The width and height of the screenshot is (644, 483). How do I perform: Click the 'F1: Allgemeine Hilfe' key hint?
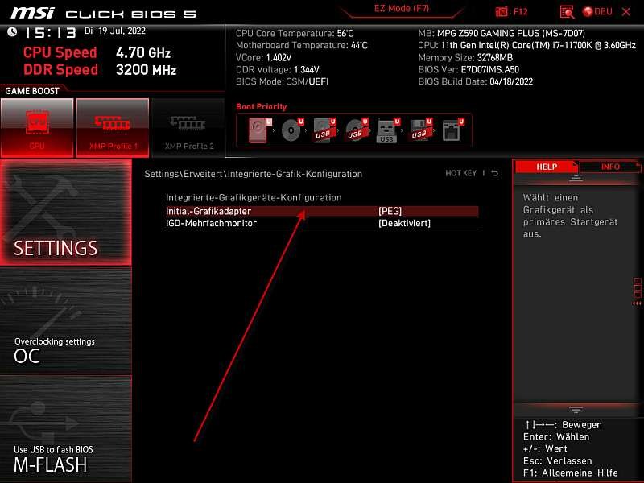click(571, 473)
